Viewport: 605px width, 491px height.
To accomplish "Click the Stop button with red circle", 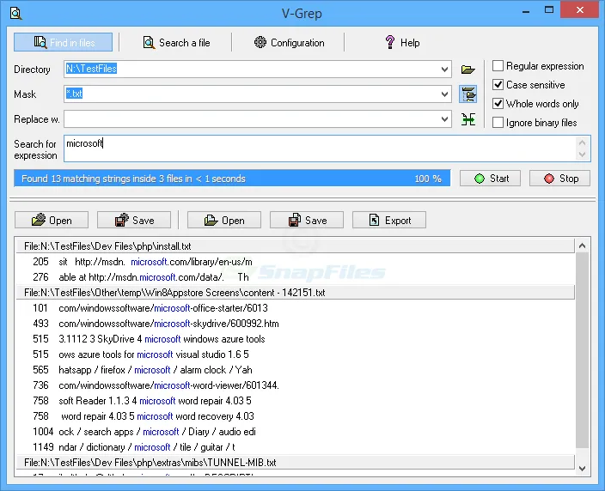I will point(559,179).
